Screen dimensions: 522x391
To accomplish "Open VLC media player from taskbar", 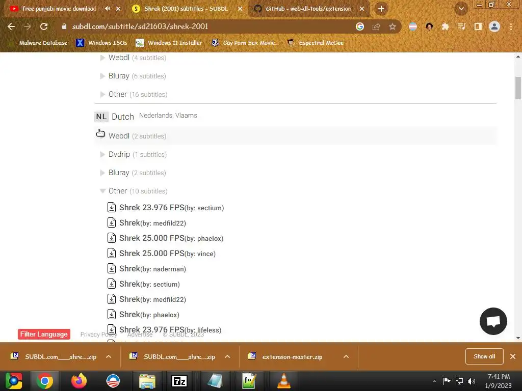I will coord(283,381).
